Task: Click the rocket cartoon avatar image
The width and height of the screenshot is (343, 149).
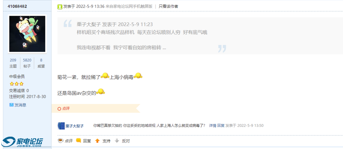Action: tap(27, 34)
